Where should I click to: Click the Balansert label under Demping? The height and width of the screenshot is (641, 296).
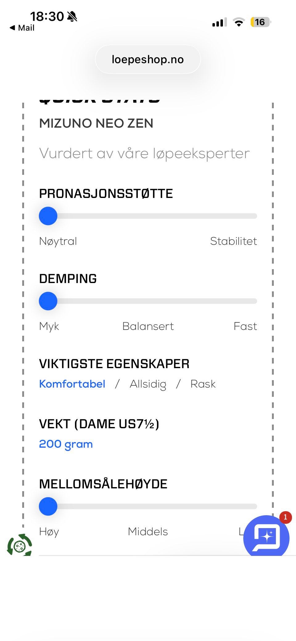click(148, 326)
